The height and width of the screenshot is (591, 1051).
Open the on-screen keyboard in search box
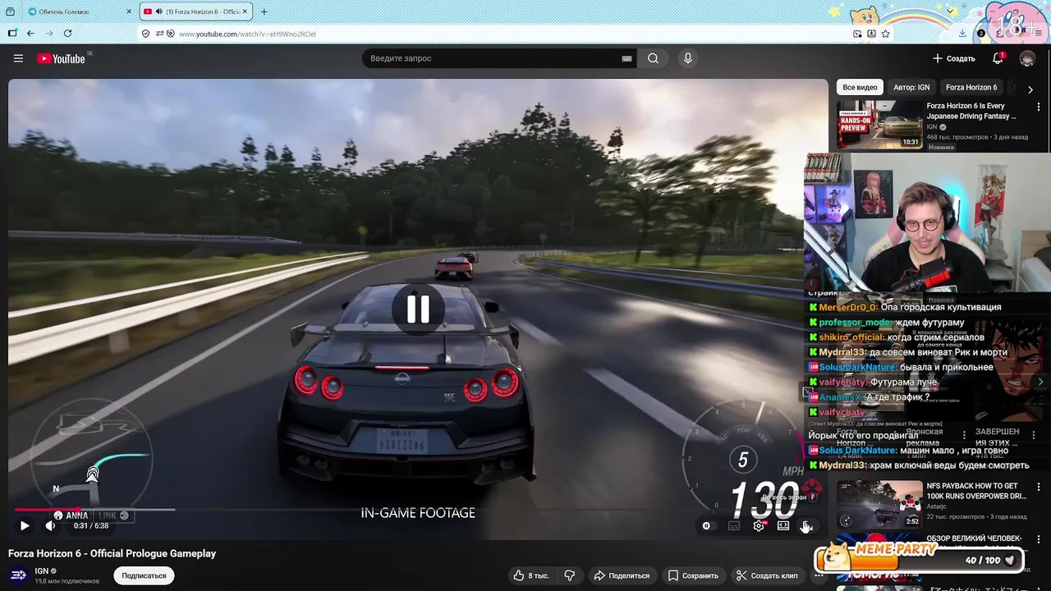tap(626, 58)
